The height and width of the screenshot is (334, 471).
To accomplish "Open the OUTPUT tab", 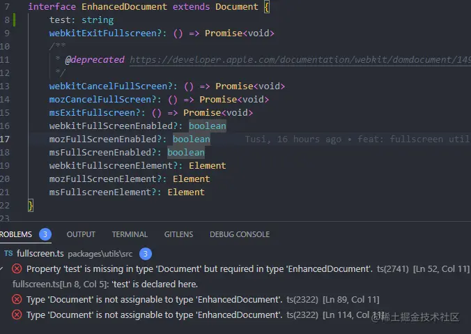I will point(81,234).
